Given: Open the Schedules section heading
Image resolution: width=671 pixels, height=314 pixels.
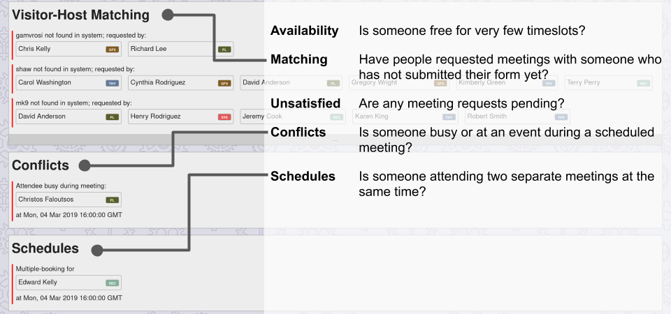Looking at the screenshot, I should pyautogui.click(x=45, y=248).
